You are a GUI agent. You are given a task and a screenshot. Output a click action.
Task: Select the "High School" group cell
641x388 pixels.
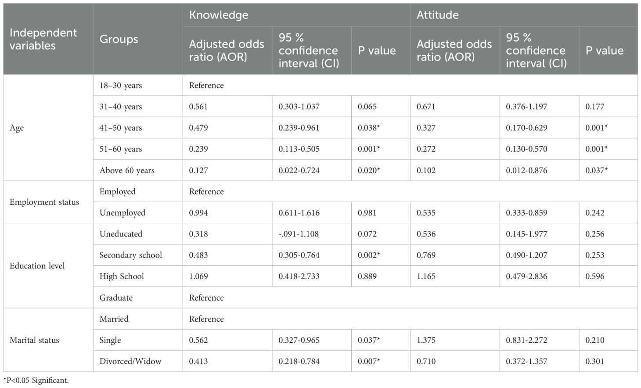(x=122, y=276)
